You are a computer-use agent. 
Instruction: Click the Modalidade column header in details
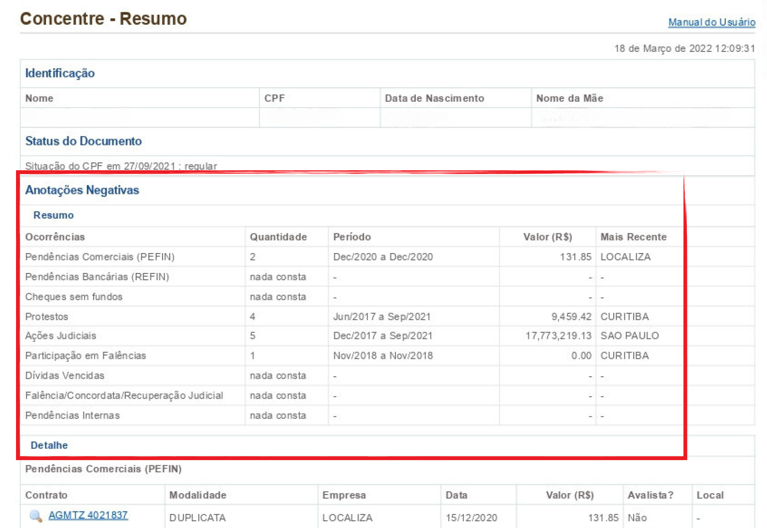(197, 495)
